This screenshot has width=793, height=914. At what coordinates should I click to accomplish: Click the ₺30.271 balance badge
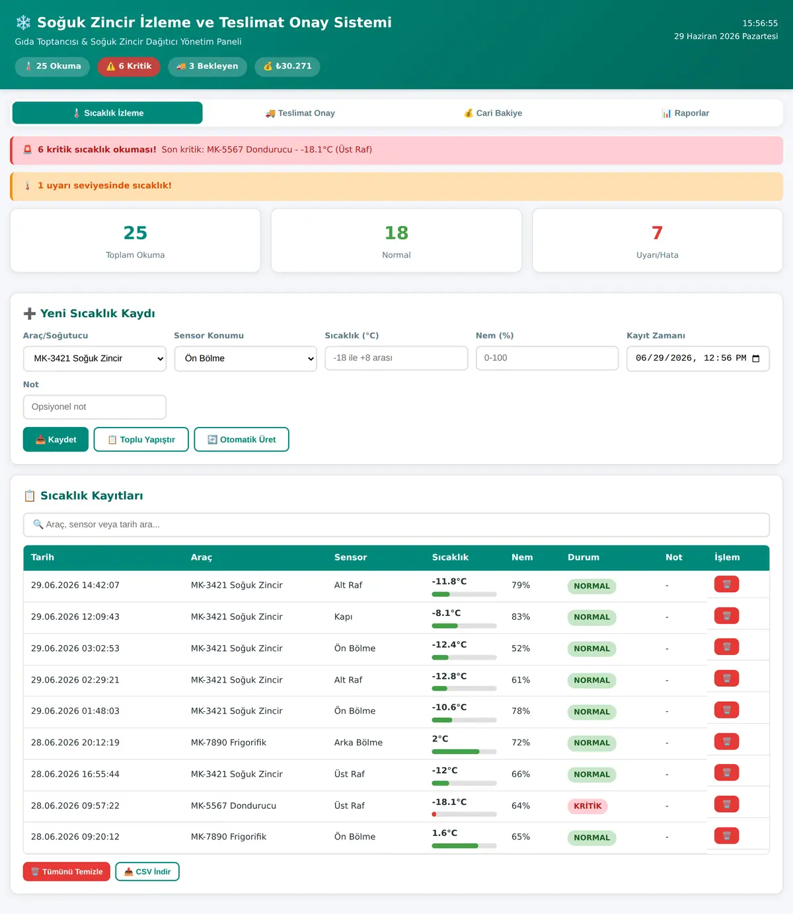[x=287, y=66]
